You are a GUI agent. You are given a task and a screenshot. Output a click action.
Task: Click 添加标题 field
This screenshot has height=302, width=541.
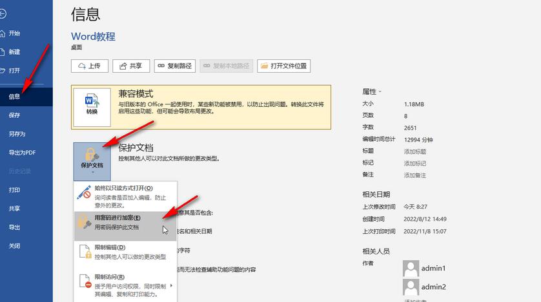pos(415,152)
